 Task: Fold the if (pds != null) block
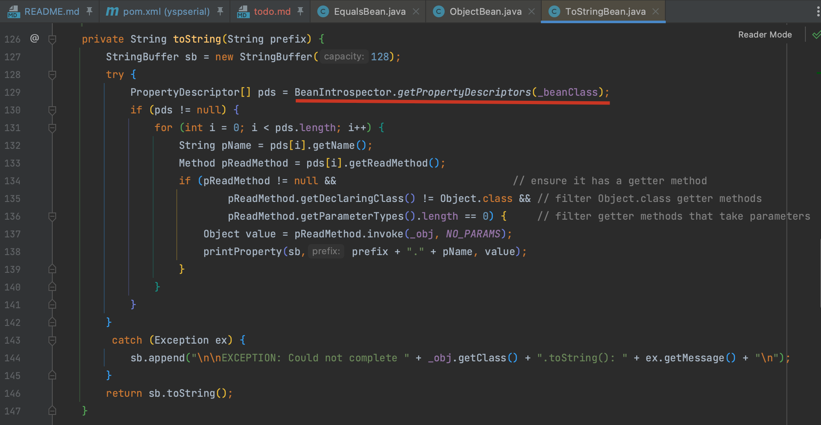(52, 110)
